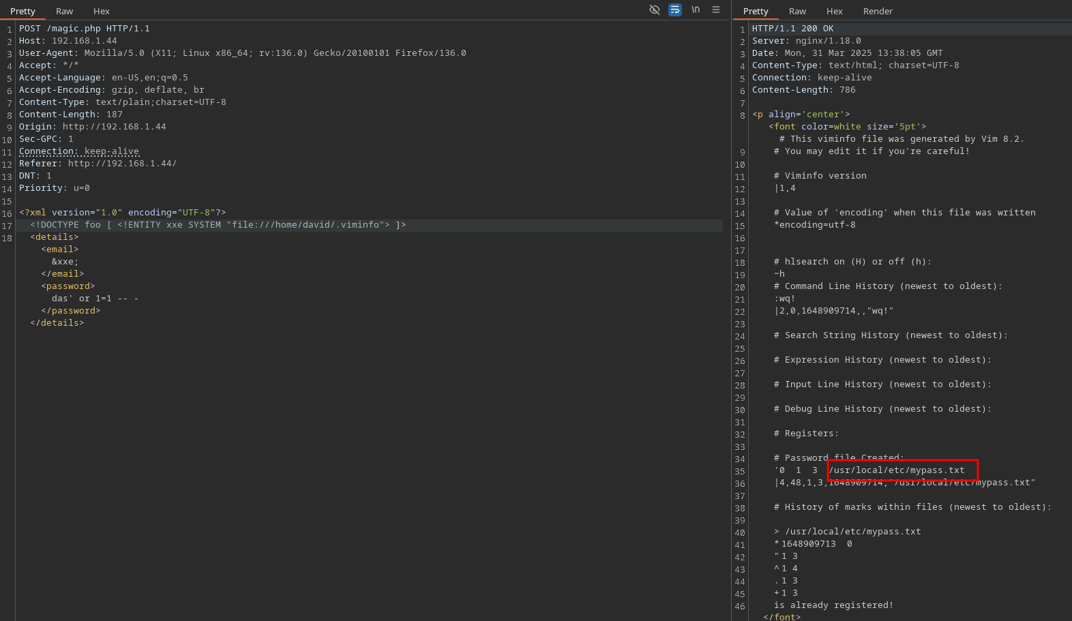The width and height of the screenshot is (1072, 621).
Task: Select the response Pretty tab
Action: click(x=756, y=11)
